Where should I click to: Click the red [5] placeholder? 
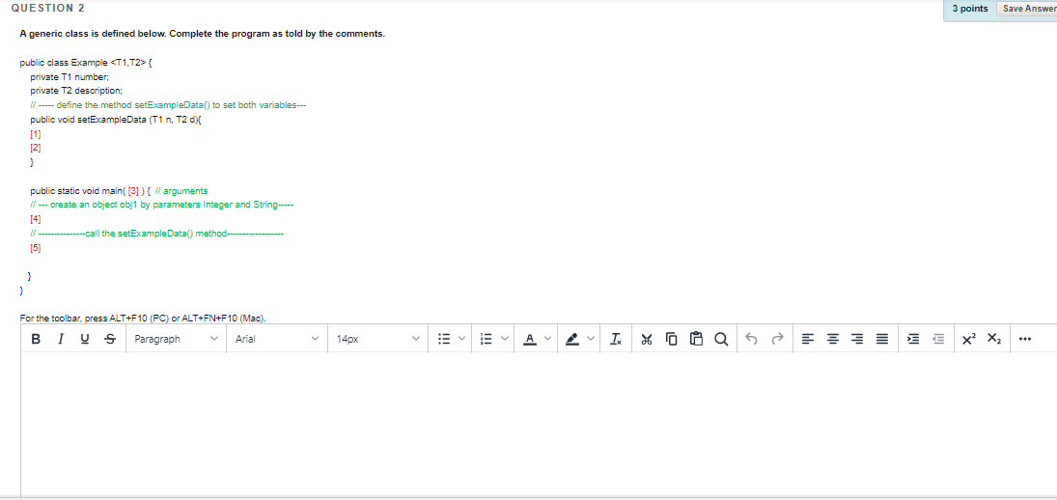36,247
